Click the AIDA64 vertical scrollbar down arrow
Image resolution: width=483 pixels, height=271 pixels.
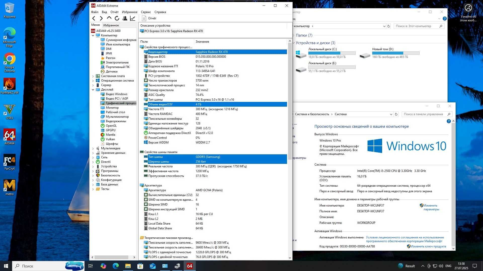(x=290, y=258)
